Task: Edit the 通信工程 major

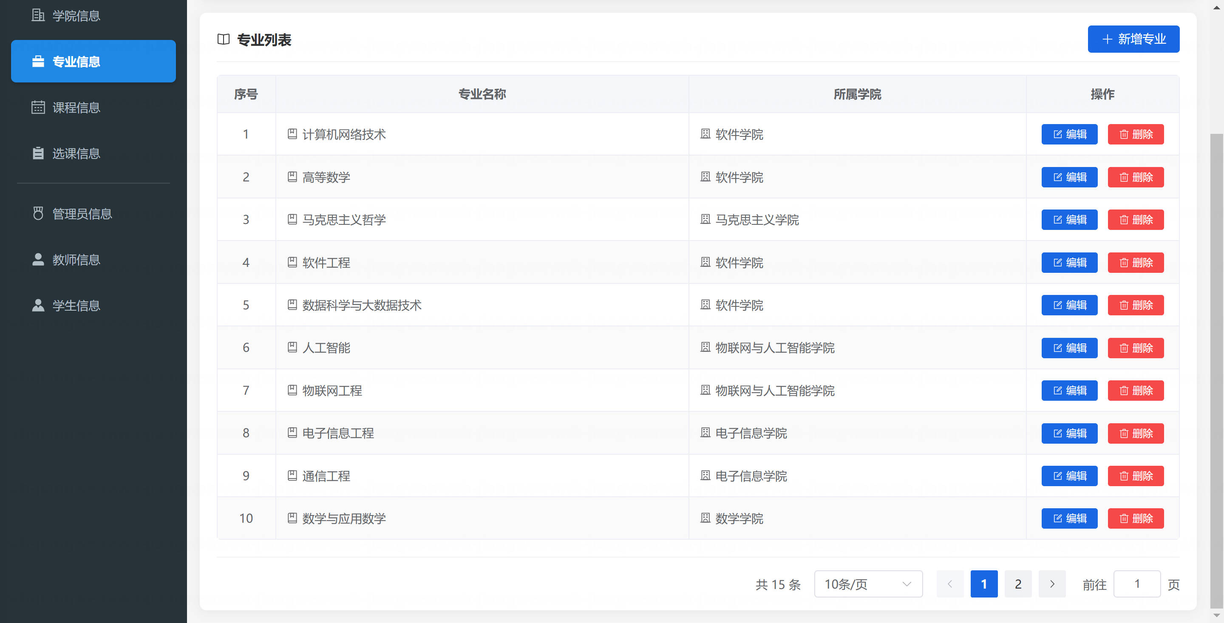Action: pyautogui.click(x=1069, y=476)
